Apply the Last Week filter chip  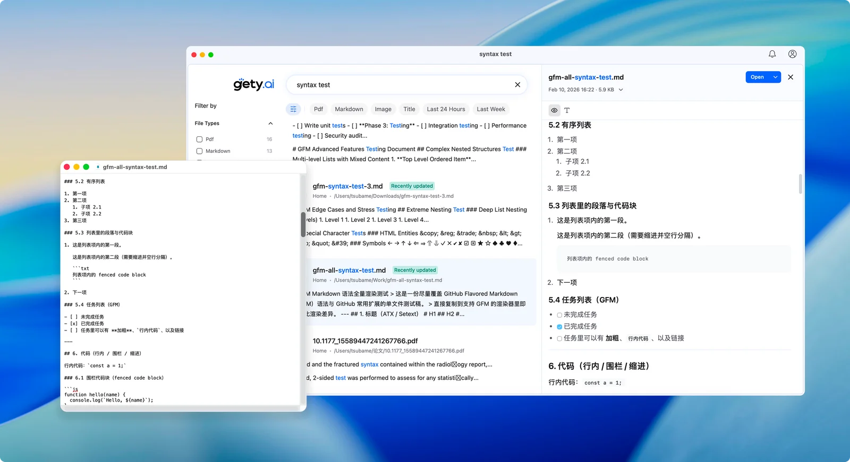click(x=491, y=109)
